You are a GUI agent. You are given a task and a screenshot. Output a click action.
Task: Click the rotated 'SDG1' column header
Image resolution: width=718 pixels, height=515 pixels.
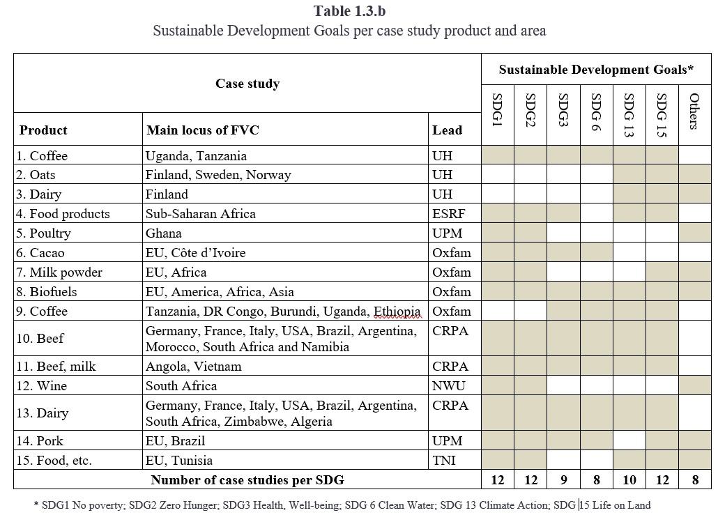(498, 110)
